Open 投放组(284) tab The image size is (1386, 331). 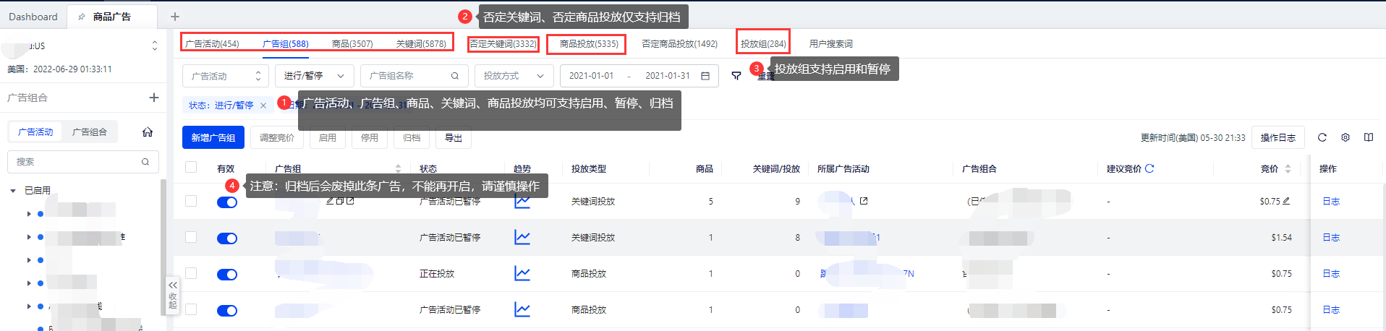click(763, 44)
